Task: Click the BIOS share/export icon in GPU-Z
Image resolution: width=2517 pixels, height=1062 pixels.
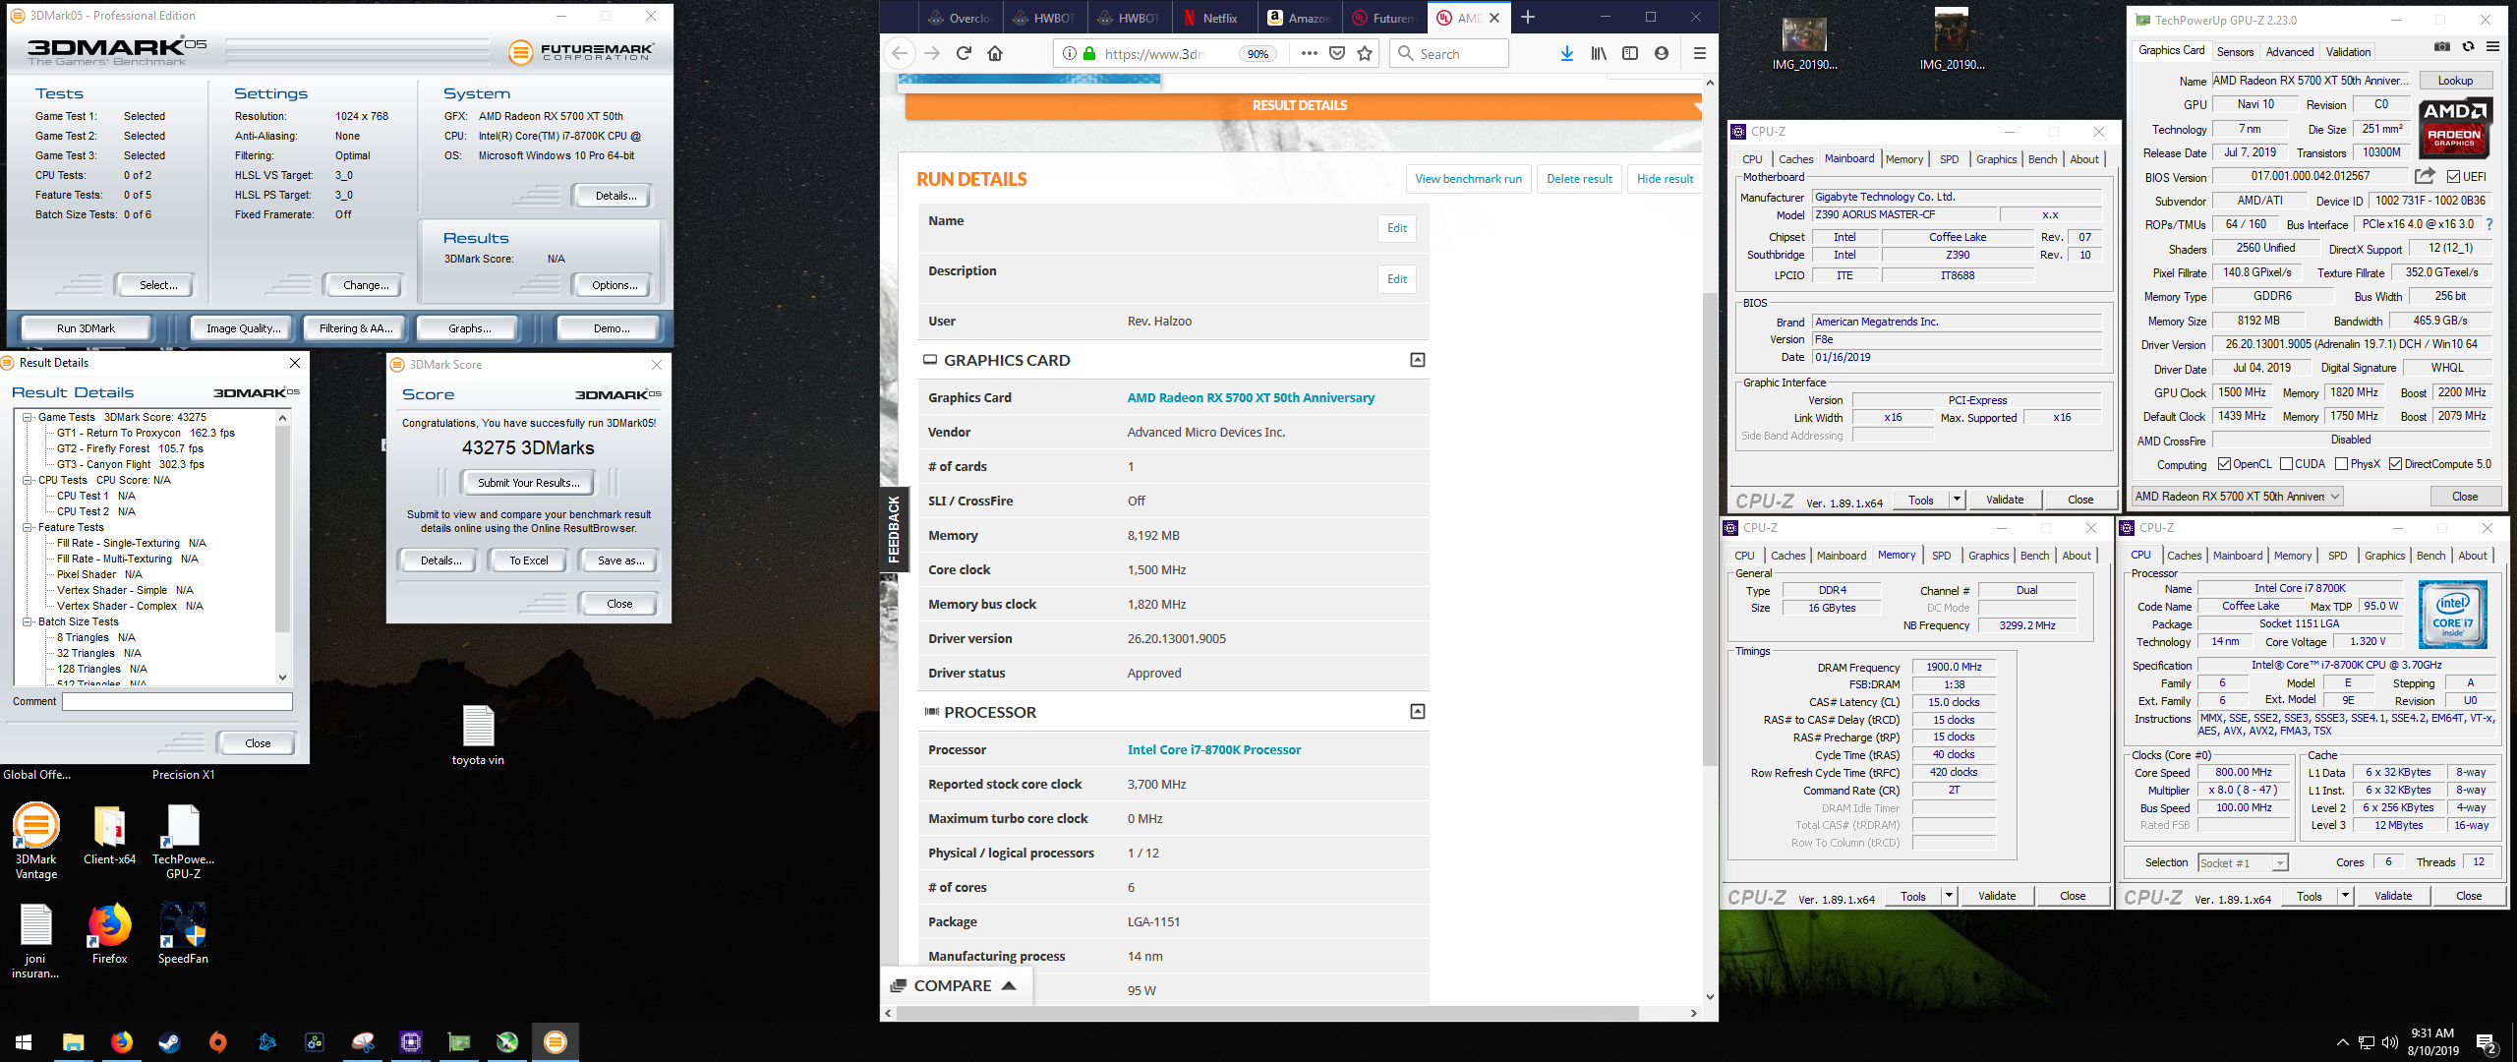Action: pos(2425,176)
